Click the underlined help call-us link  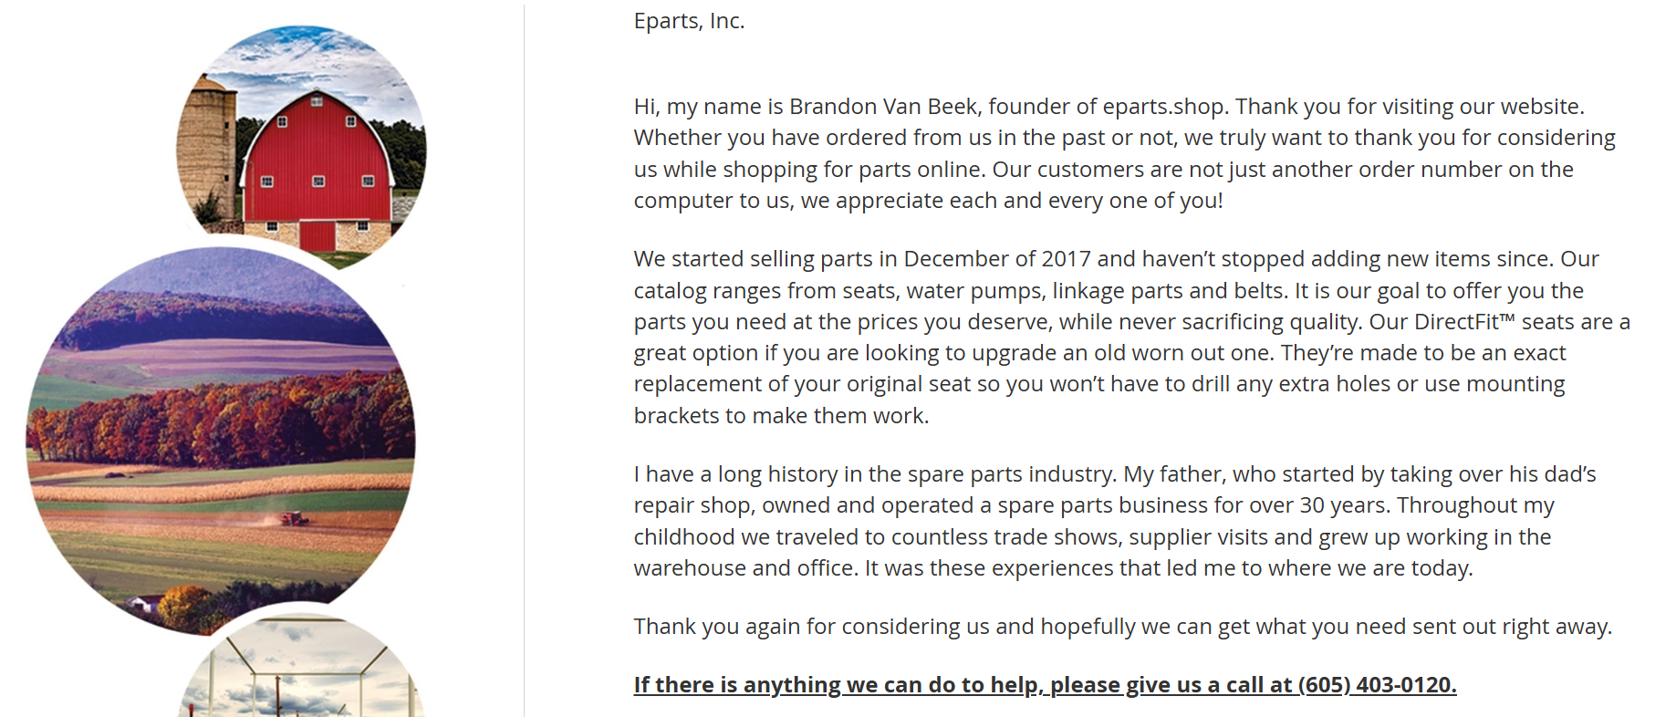1045,685
